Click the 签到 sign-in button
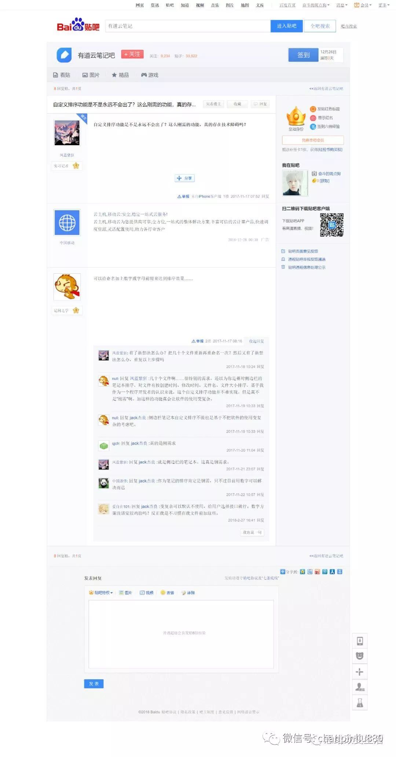This screenshot has width=396, height=757. click(303, 55)
